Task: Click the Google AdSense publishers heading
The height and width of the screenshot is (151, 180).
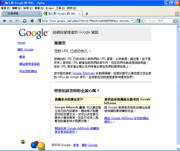Action: 127,101
